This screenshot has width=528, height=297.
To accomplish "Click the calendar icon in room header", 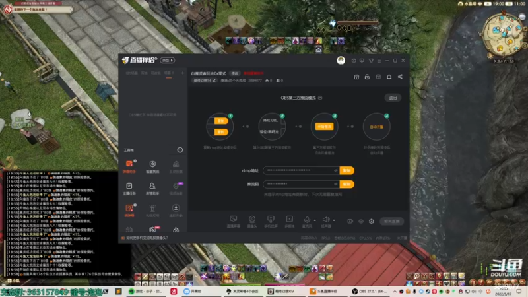I will [378, 77].
